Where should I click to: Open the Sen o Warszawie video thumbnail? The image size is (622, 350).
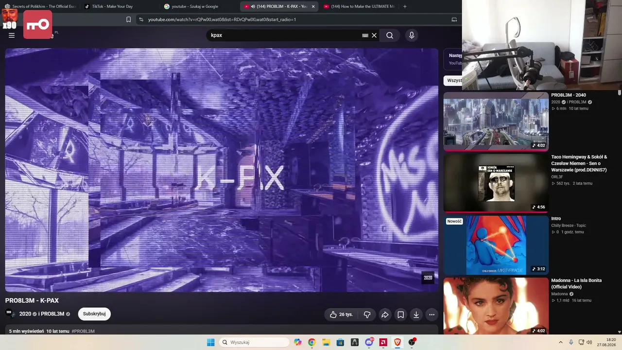click(496, 183)
